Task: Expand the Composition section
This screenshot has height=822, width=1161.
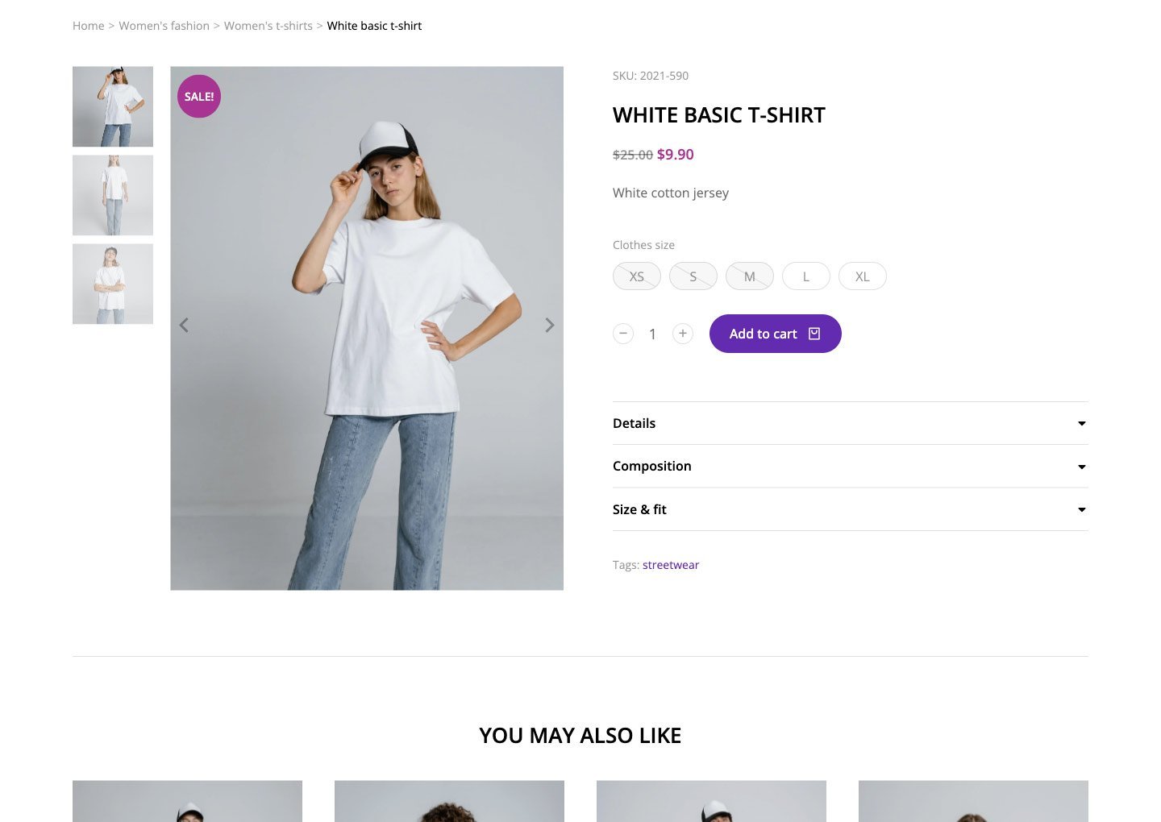Action: [850, 467]
